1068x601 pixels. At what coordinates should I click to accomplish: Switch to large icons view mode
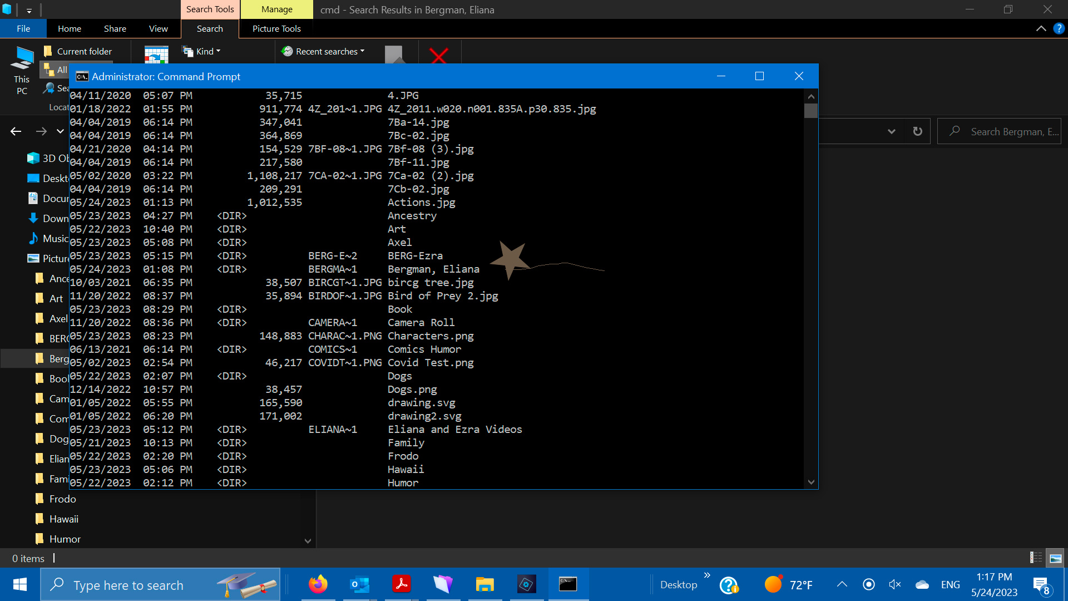[1055, 558]
